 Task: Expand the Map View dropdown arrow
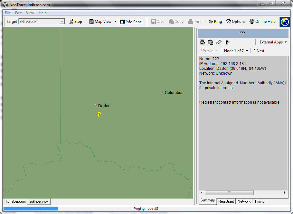pos(115,22)
